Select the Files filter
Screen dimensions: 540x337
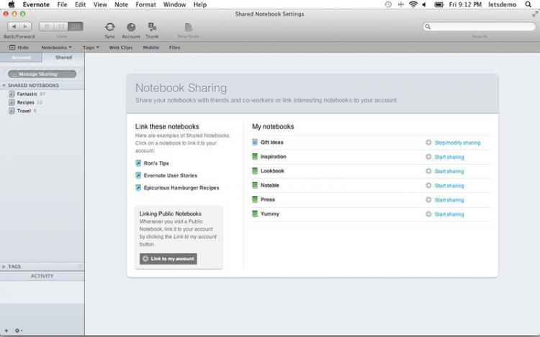175,47
